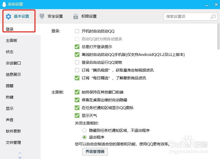This screenshot has height=159, width=220.
Task: Click the magnifier search icon
Action: (213, 17)
